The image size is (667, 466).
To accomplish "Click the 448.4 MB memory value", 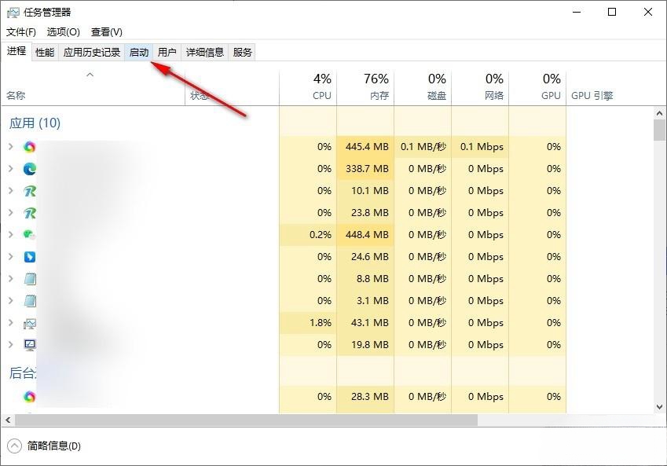I will click(367, 235).
